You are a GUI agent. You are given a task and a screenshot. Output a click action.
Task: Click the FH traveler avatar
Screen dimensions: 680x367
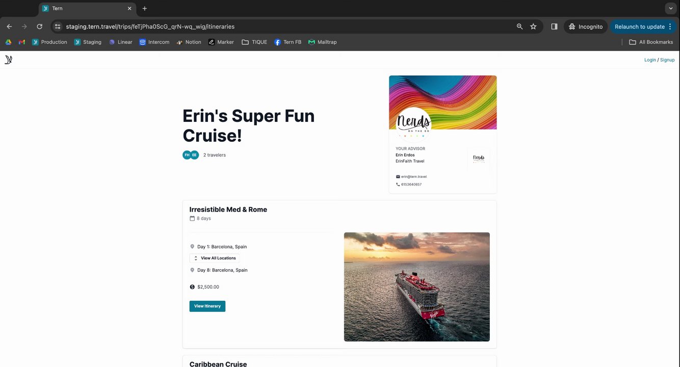[187, 155]
